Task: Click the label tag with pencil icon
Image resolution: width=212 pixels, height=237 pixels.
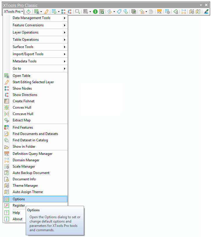Action: coord(110,12)
